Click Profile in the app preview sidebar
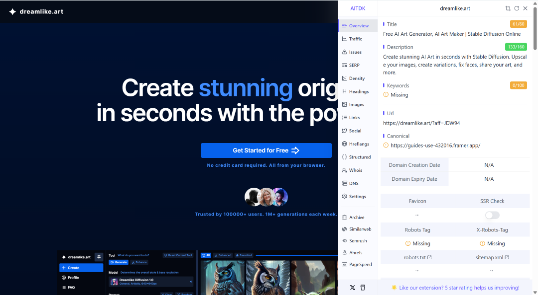The width and height of the screenshot is (538, 295). 70,278
